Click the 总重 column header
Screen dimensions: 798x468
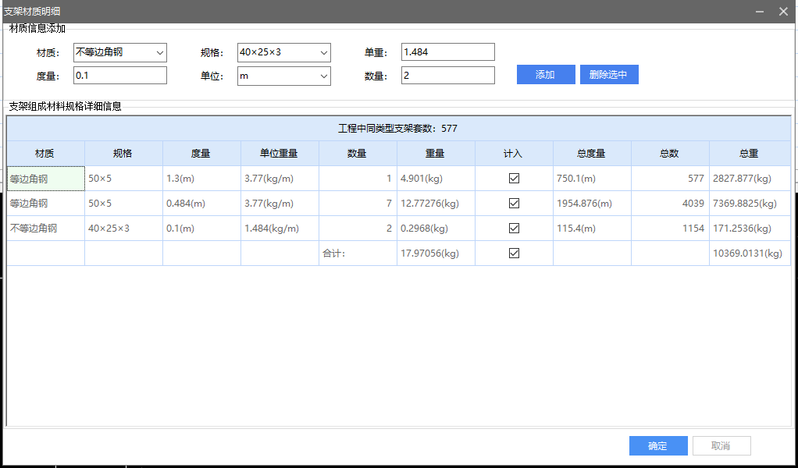click(749, 154)
